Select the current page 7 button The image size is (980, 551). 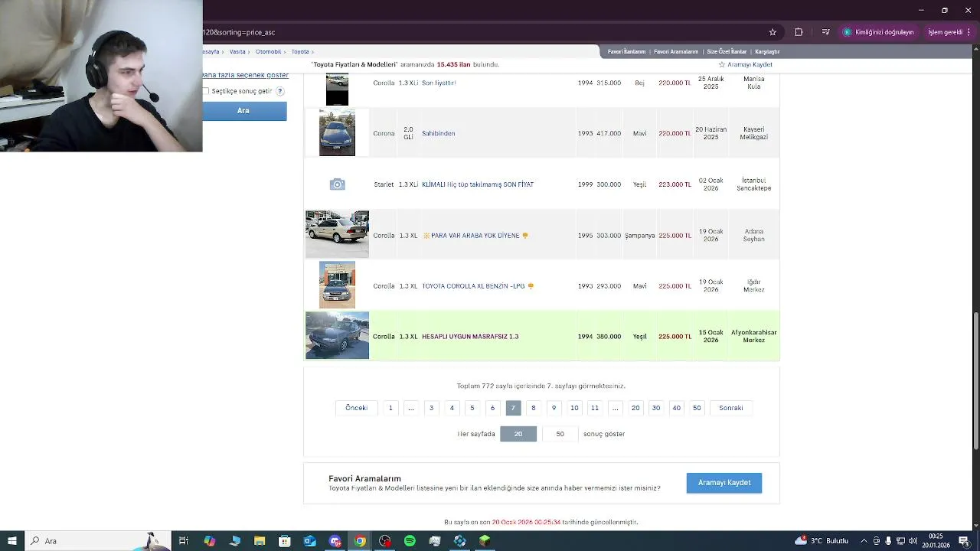513,408
